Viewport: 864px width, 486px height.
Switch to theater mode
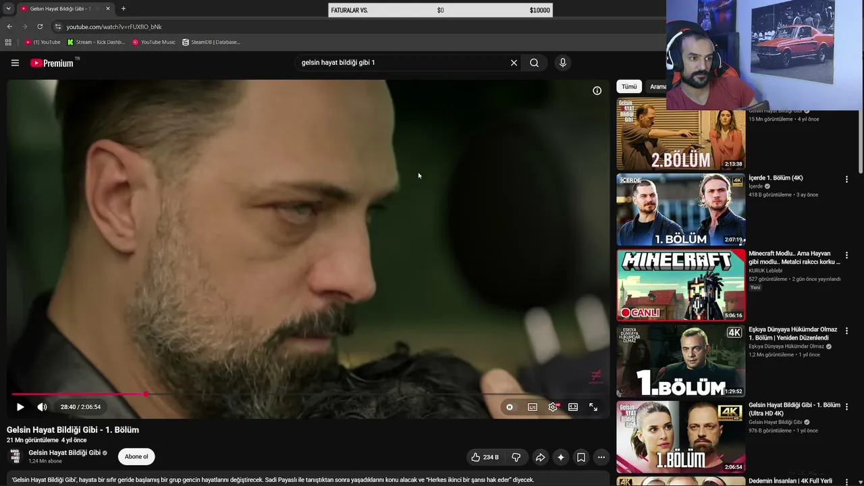(x=573, y=407)
